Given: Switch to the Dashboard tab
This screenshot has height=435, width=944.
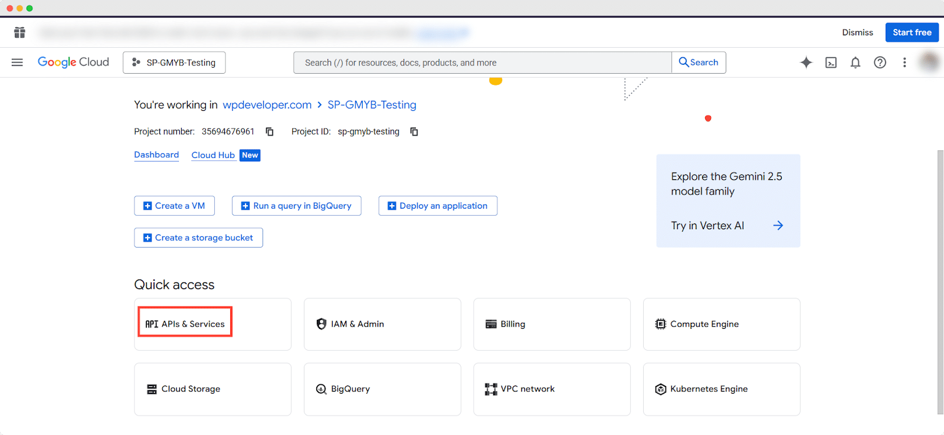Looking at the screenshot, I should click(156, 155).
